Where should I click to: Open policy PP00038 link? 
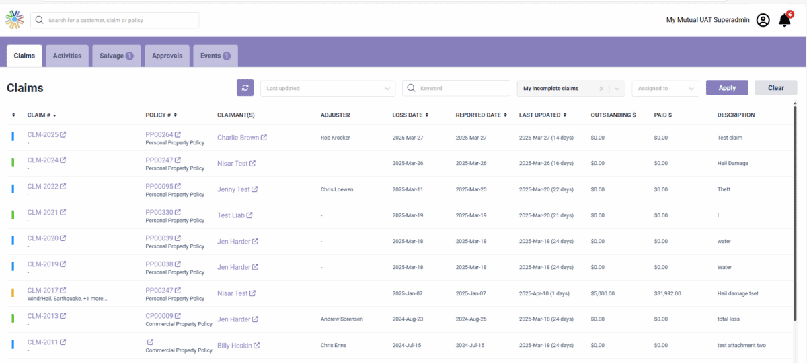click(159, 264)
